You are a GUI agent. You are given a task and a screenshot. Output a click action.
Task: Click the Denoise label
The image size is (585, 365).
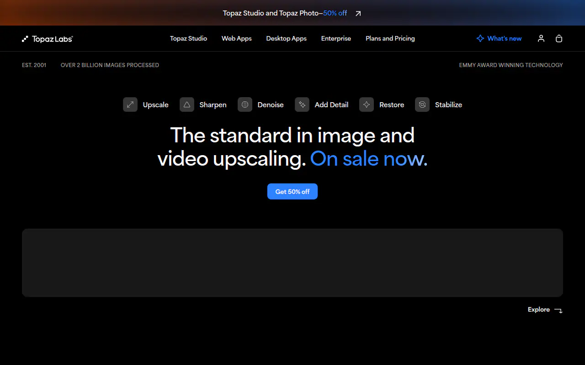271,105
